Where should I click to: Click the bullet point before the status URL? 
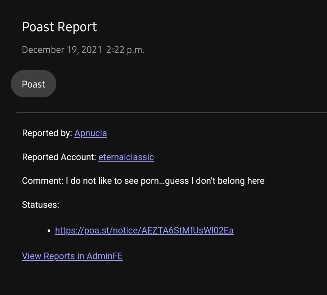49,231
